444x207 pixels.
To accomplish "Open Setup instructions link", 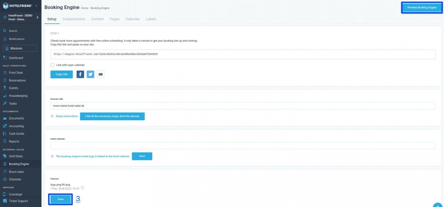I will pos(67,116).
